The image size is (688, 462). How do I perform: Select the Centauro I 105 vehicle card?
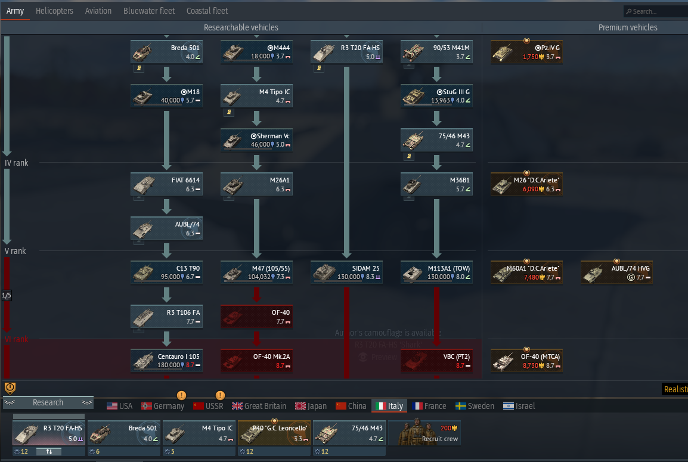167,361
